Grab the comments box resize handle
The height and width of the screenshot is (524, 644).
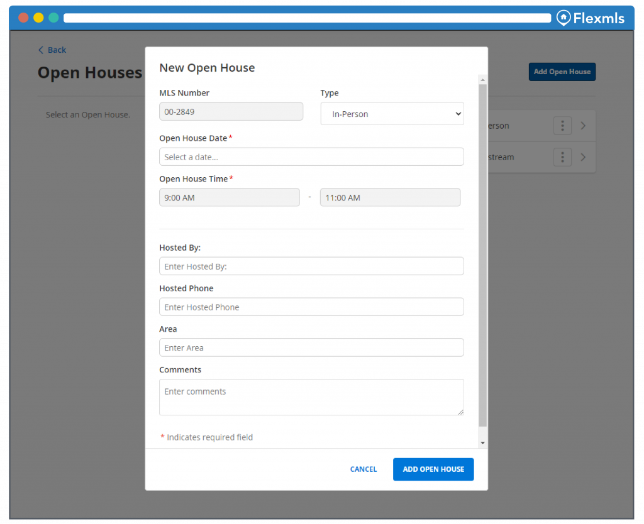click(461, 412)
